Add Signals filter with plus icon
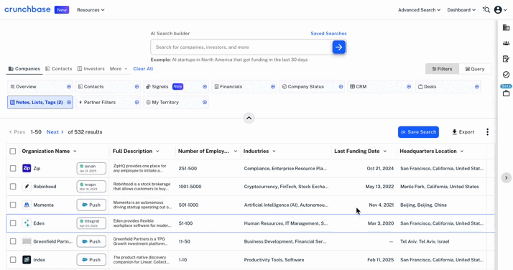513x270 pixels. pos(205,87)
